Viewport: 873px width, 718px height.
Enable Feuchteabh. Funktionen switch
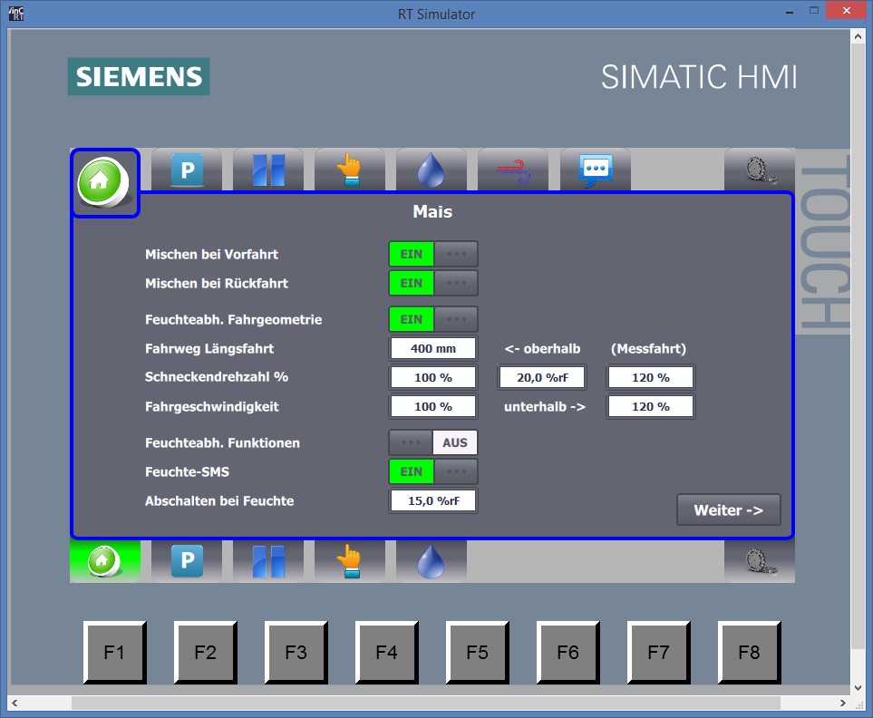(x=432, y=443)
